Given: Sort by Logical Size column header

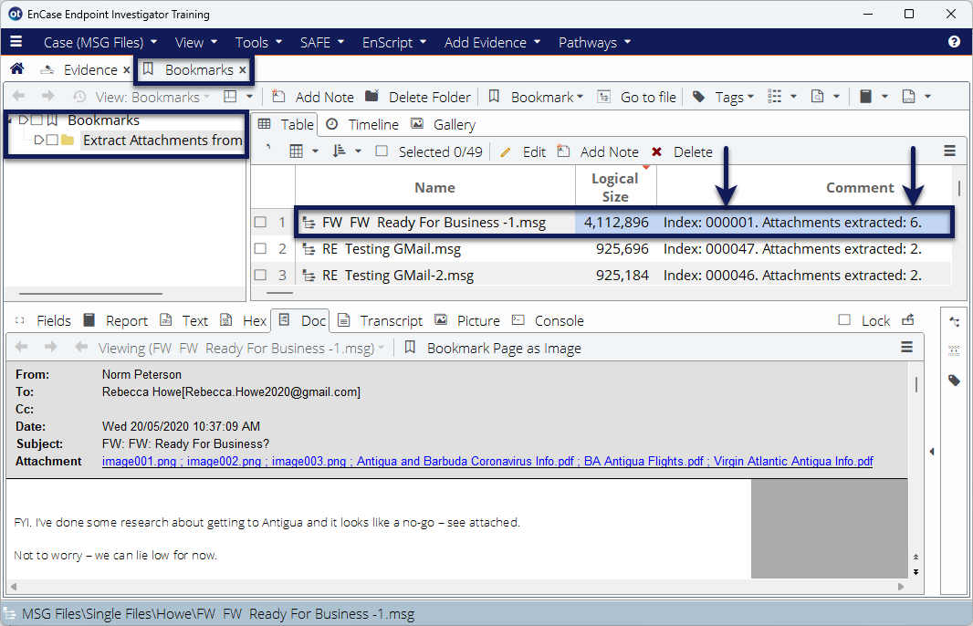Looking at the screenshot, I should [x=615, y=187].
